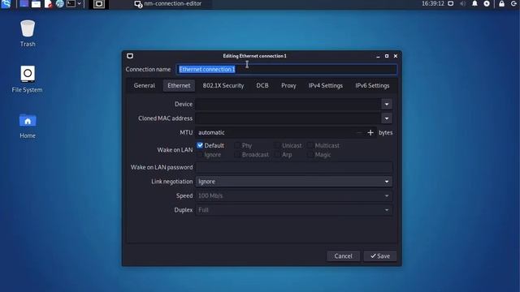Open the text editor panel launcher
520x292 pixels.
point(48,3)
